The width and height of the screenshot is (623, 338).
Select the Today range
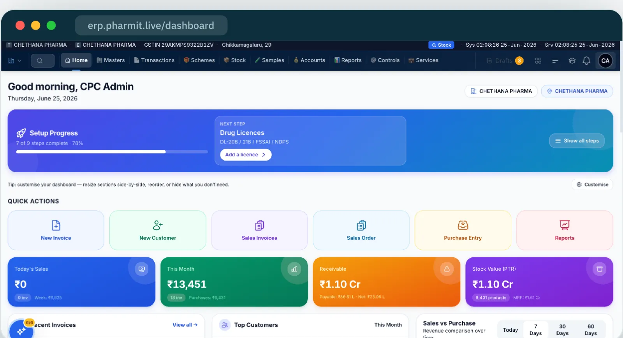(510, 330)
